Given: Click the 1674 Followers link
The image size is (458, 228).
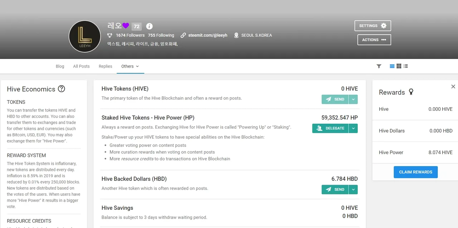Looking at the screenshot, I should [x=130, y=35].
